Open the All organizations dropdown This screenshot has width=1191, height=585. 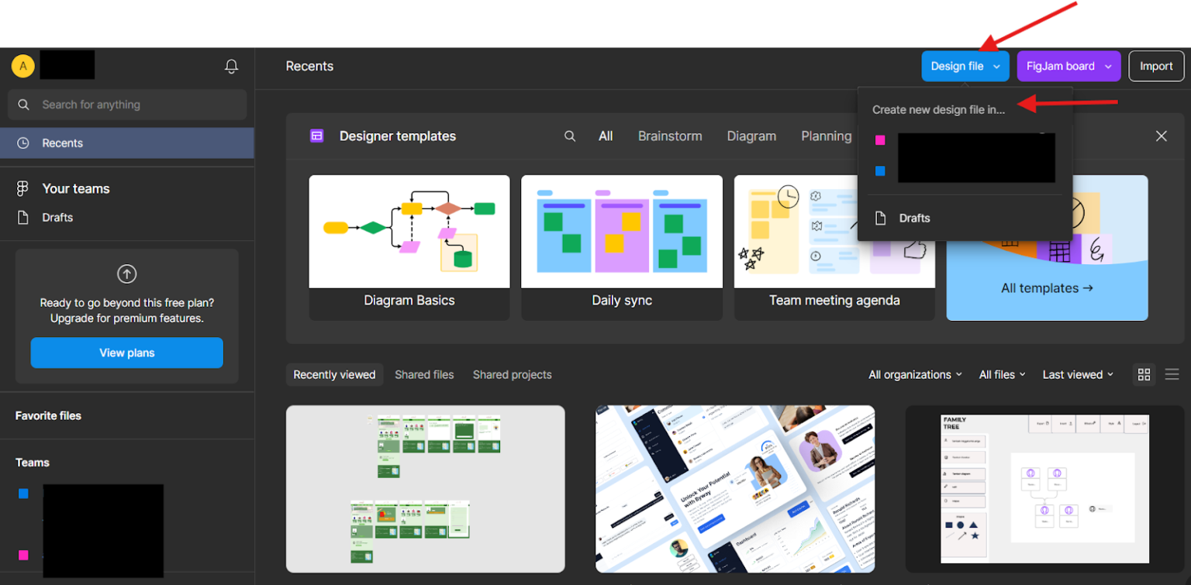tap(915, 374)
